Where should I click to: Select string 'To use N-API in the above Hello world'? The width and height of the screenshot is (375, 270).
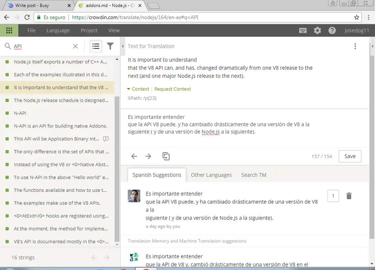tap(57, 177)
